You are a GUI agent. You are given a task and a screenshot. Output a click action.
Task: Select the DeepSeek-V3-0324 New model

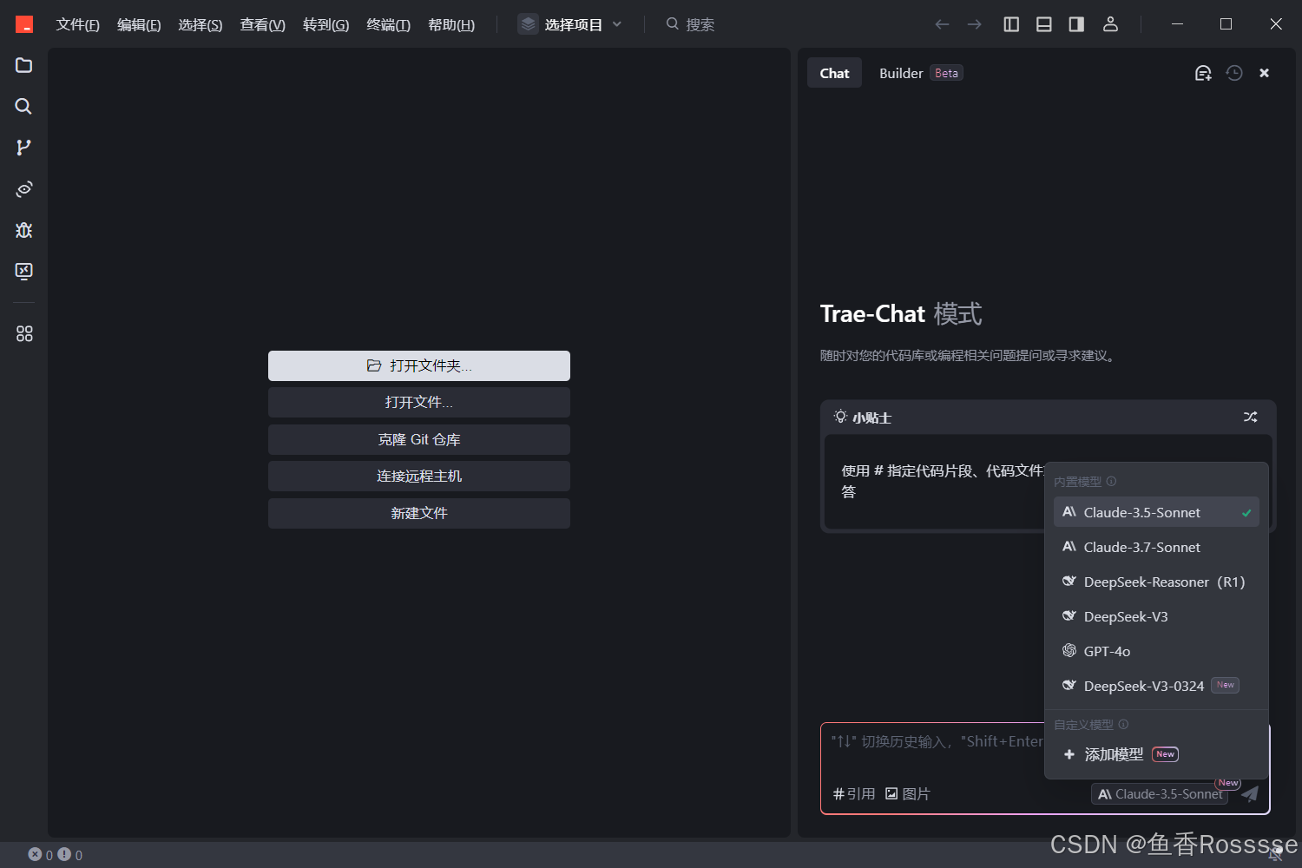point(1156,686)
